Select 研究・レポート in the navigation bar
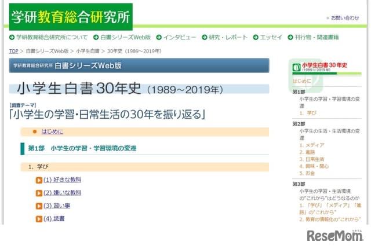 (228, 37)
